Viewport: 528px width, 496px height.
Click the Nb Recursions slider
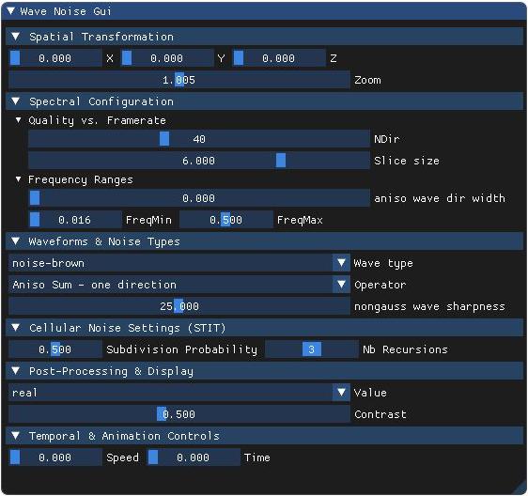(312, 349)
